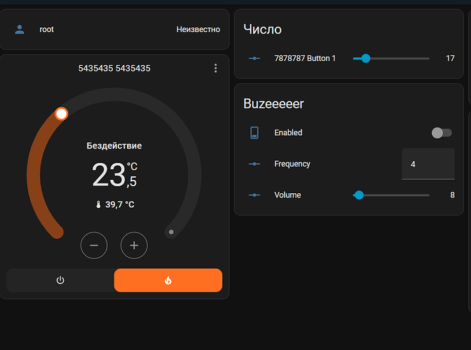Click the Volume slider thumb
Image resolution: width=471 pixels, height=350 pixels.
click(359, 195)
